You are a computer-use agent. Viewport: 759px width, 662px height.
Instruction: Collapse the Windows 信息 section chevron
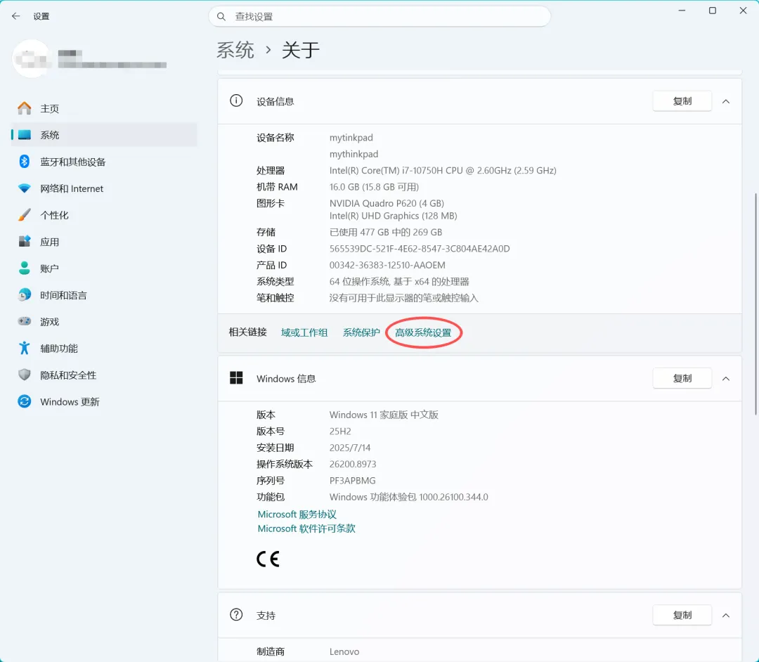click(725, 378)
